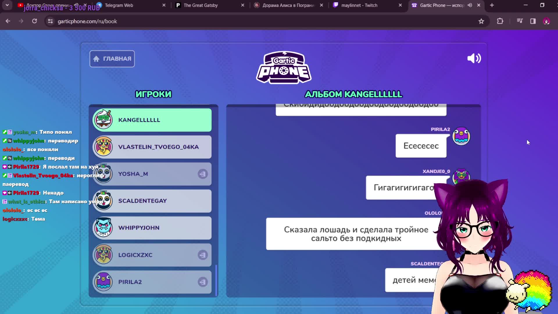Viewport: 558px width, 314px height.
Task: Click KANGELLLLLL's ice cream avatar
Action: tap(103, 119)
